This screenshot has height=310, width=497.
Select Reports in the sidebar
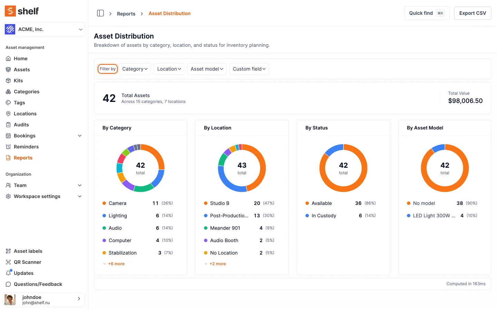44,158
